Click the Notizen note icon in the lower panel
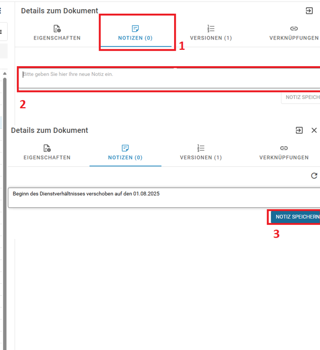The height and width of the screenshot is (350, 320). pos(125,148)
